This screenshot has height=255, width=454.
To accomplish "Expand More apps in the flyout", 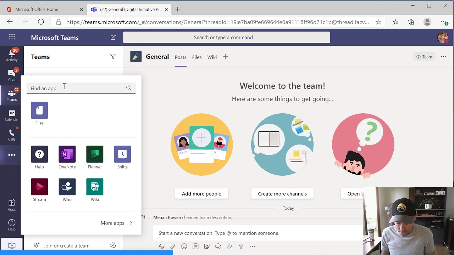I will (x=117, y=223).
